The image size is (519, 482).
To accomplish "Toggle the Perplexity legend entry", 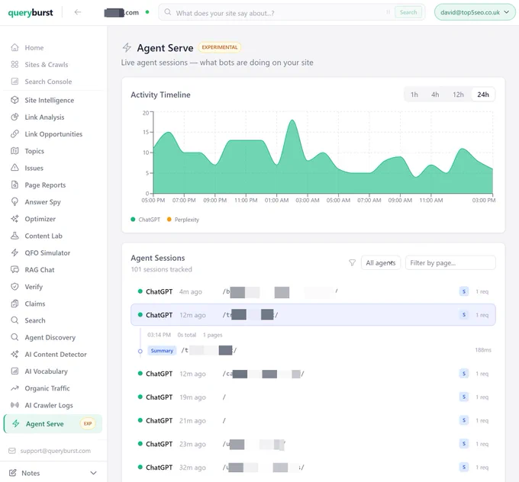I will point(183,220).
